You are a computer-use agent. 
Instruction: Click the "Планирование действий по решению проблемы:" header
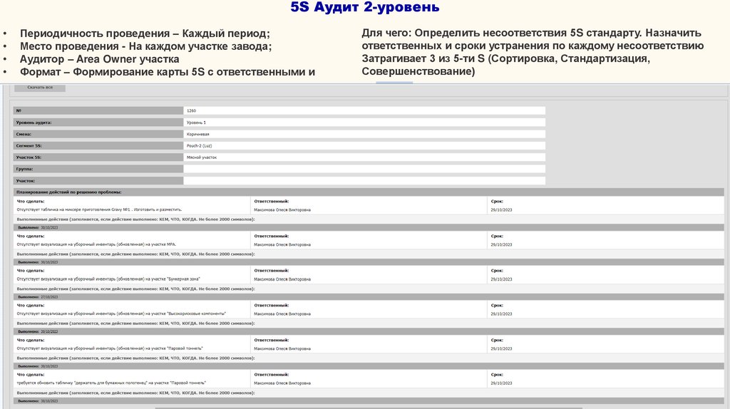69,192
